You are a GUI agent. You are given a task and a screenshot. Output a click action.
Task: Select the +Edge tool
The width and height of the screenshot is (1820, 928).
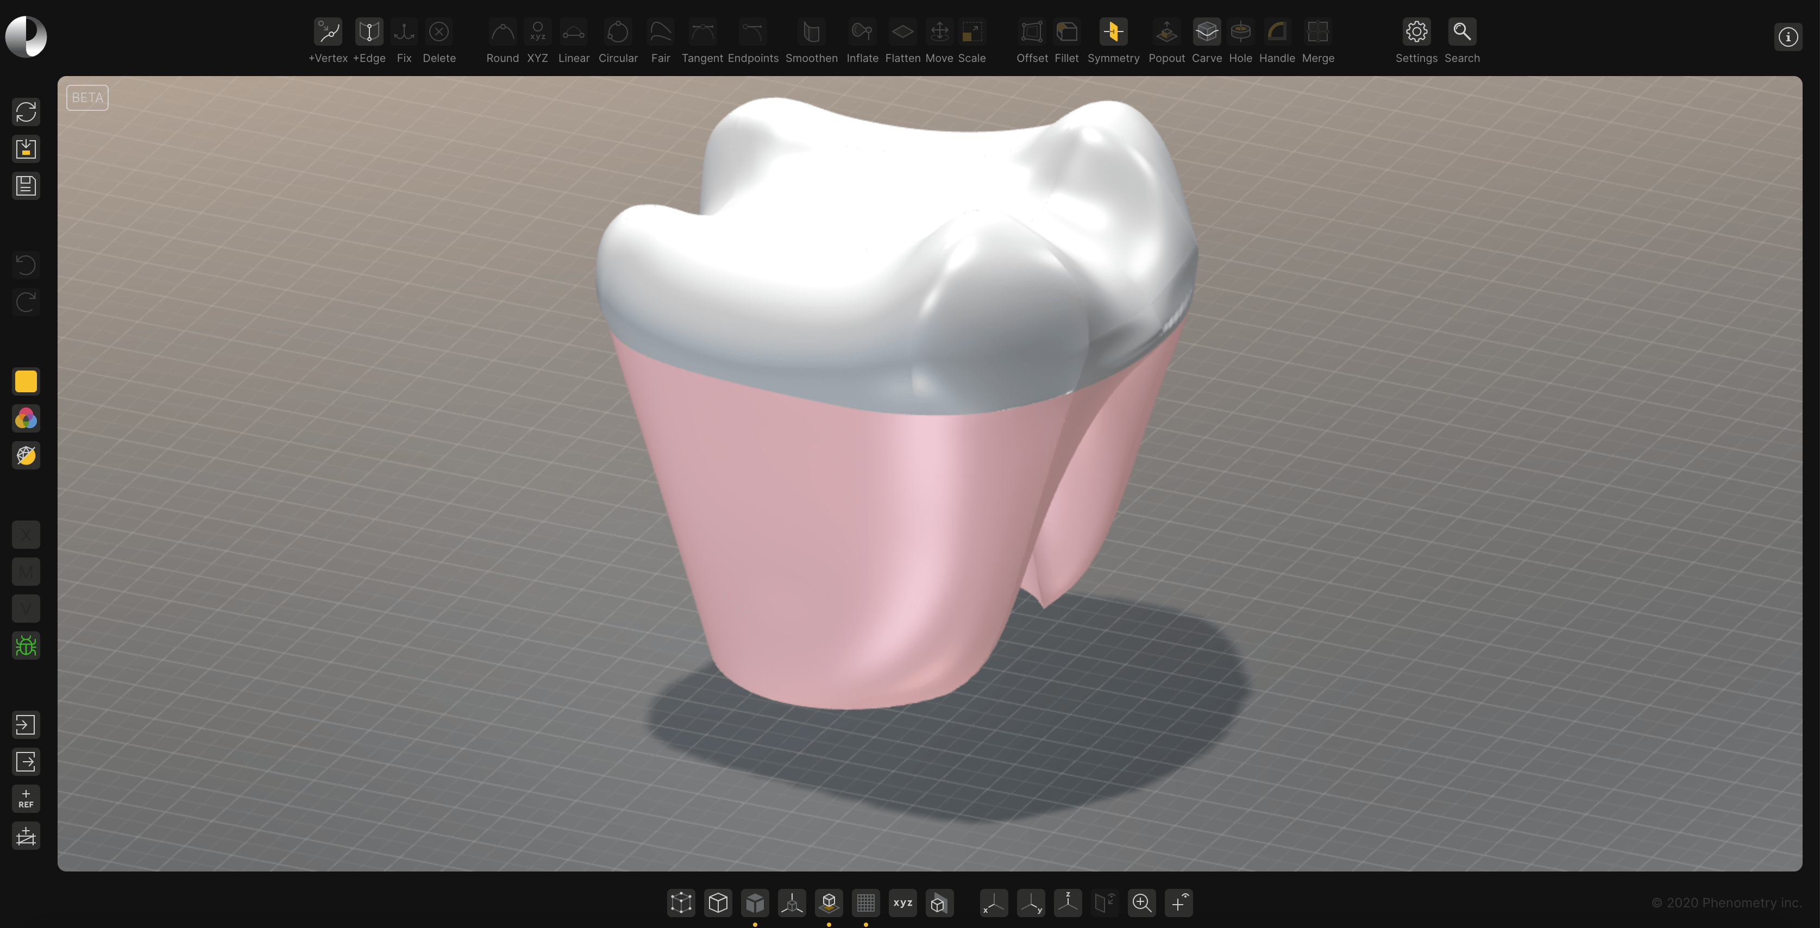pos(369,32)
